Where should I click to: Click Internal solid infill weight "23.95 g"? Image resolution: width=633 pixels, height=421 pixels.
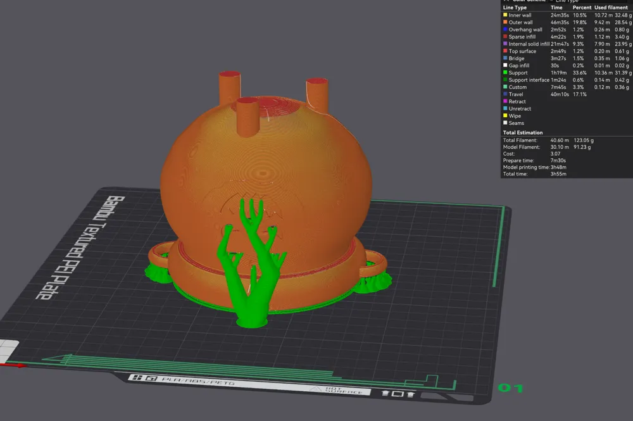click(624, 44)
